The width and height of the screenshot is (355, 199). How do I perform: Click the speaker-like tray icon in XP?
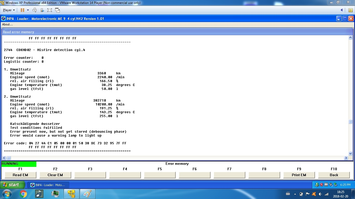click(331, 185)
